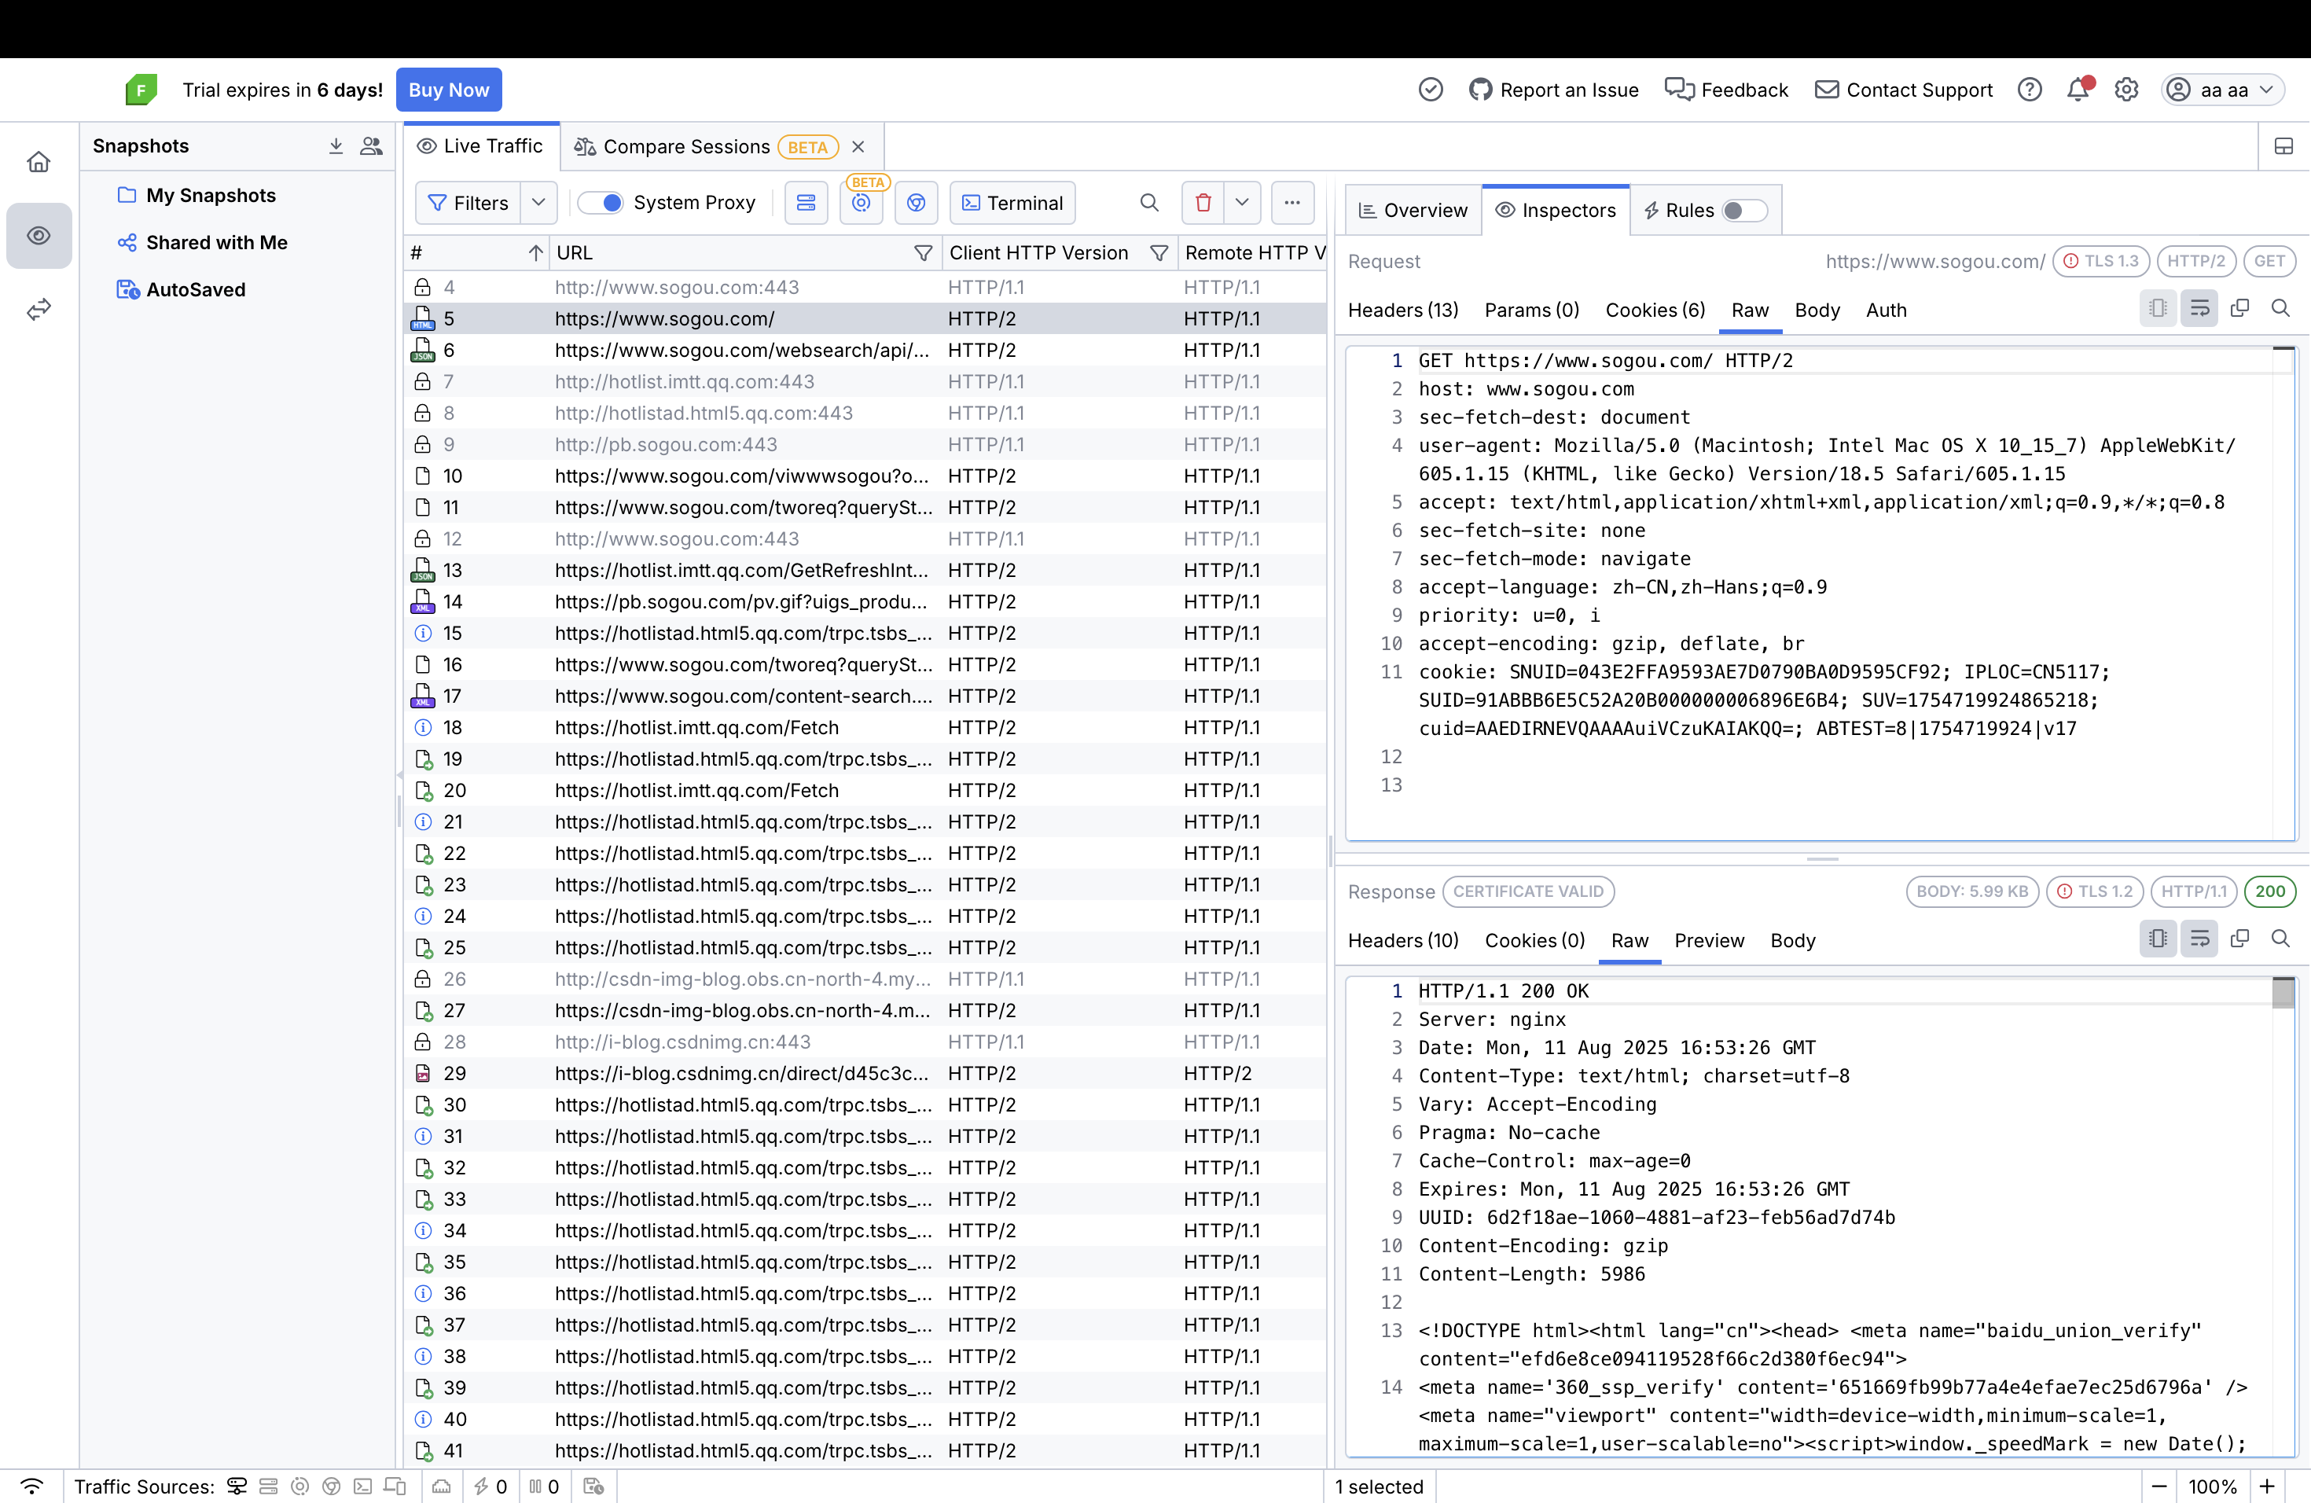Open the Composer arrows icon in sidebar
The height and width of the screenshot is (1503, 2311).
[39, 310]
